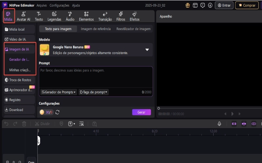262x163 pixels.
Task: Open the Ajuda menu
Action: tap(76, 5)
